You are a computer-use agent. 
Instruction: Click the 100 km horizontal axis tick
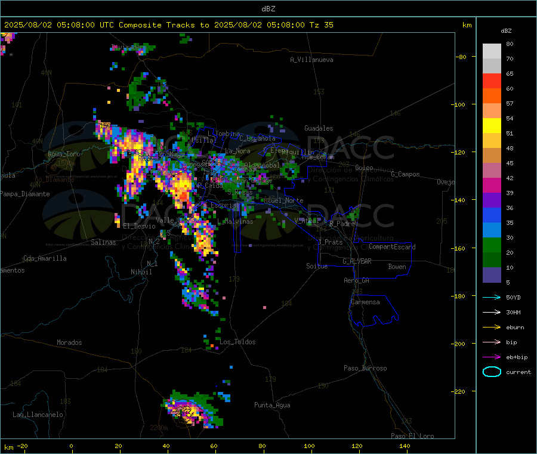(309, 446)
